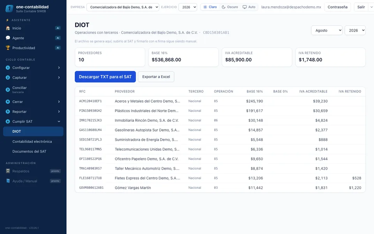Open Agente via the chat bubble icon
This screenshot has height=234, width=374.
tap(8, 38)
